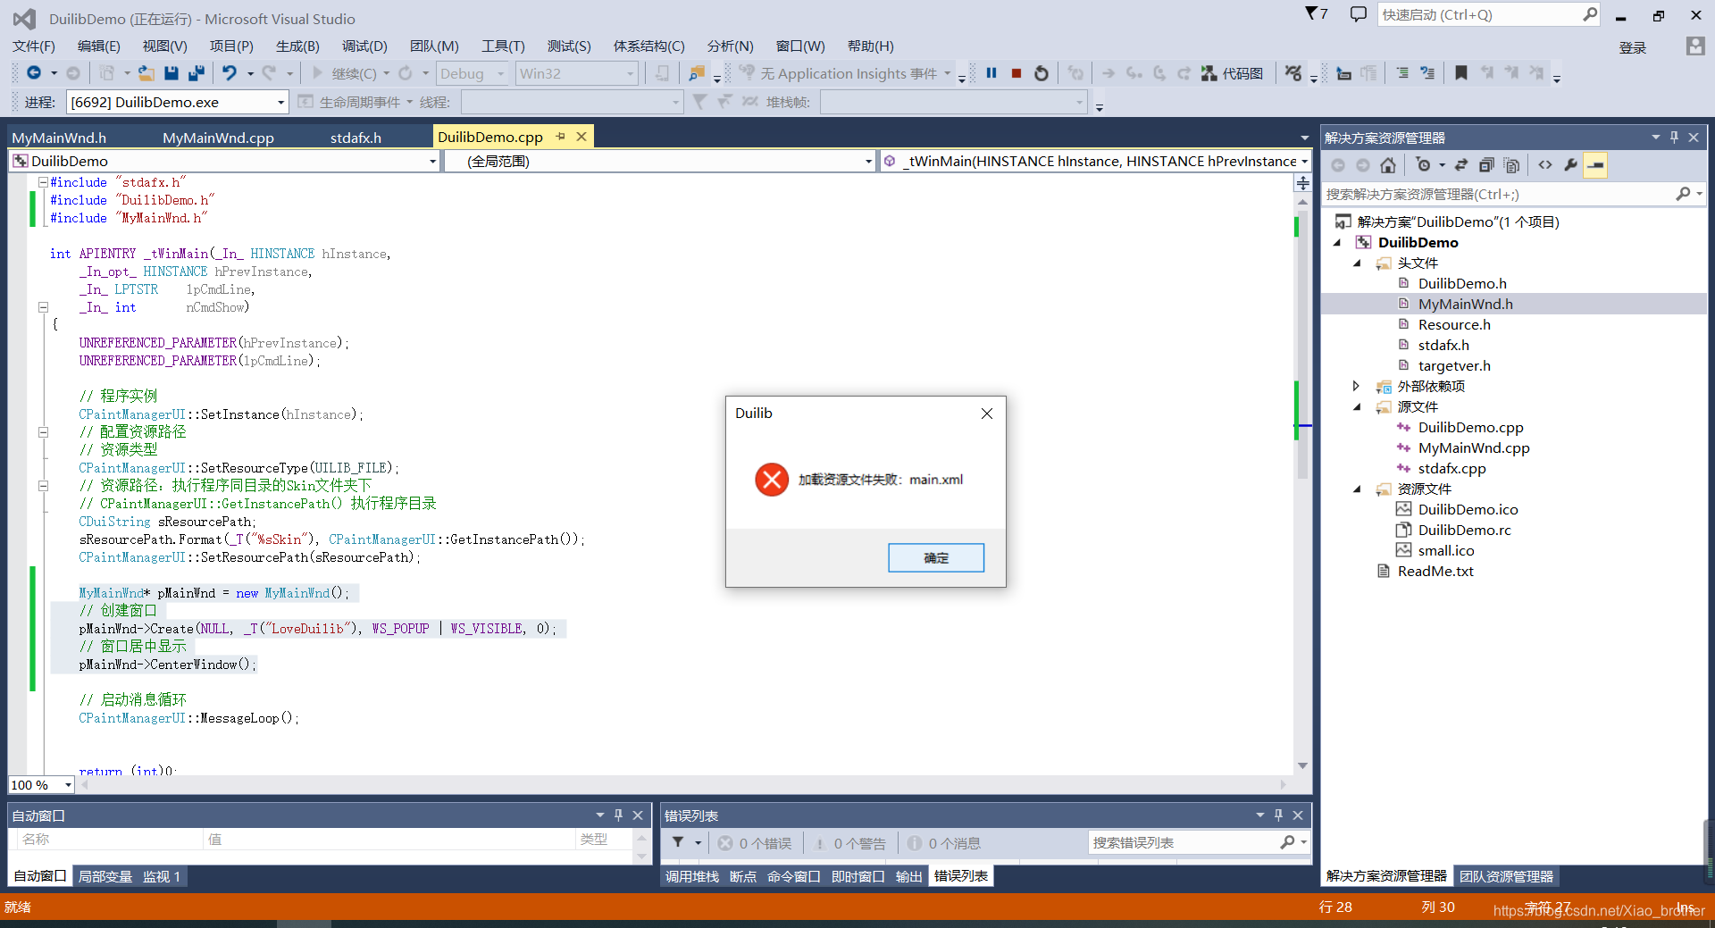Collapse the 源文件 folder node
The width and height of the screenshot is (1715, 928).
click(x=1356, y=407)
